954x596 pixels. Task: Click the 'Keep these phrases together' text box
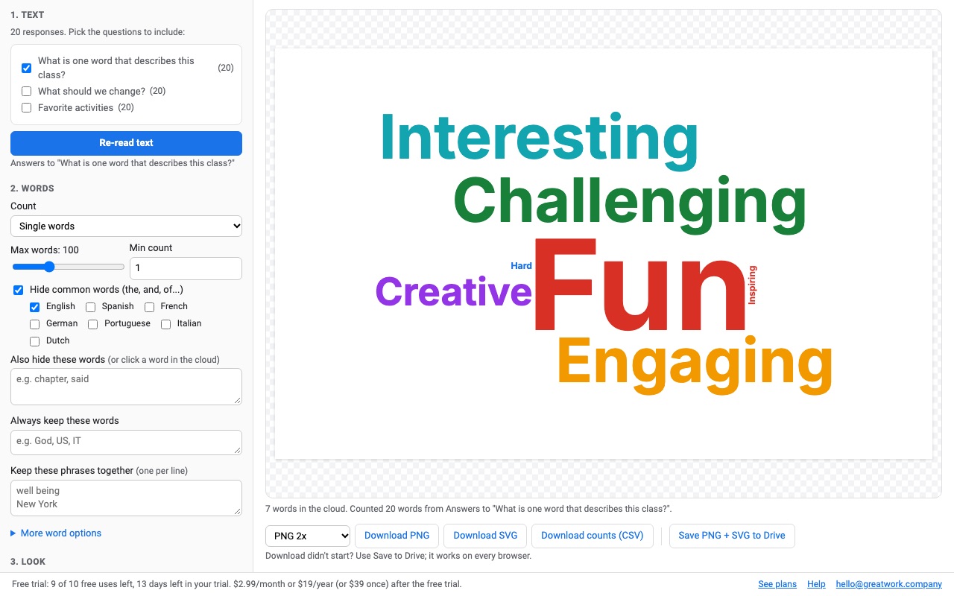126,498
